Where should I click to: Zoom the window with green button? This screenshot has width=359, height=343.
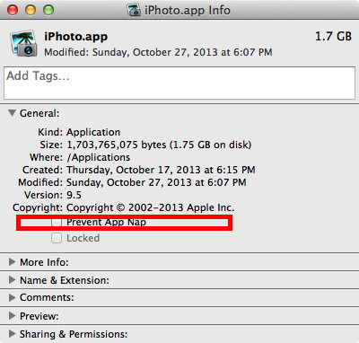pos(48,10)
